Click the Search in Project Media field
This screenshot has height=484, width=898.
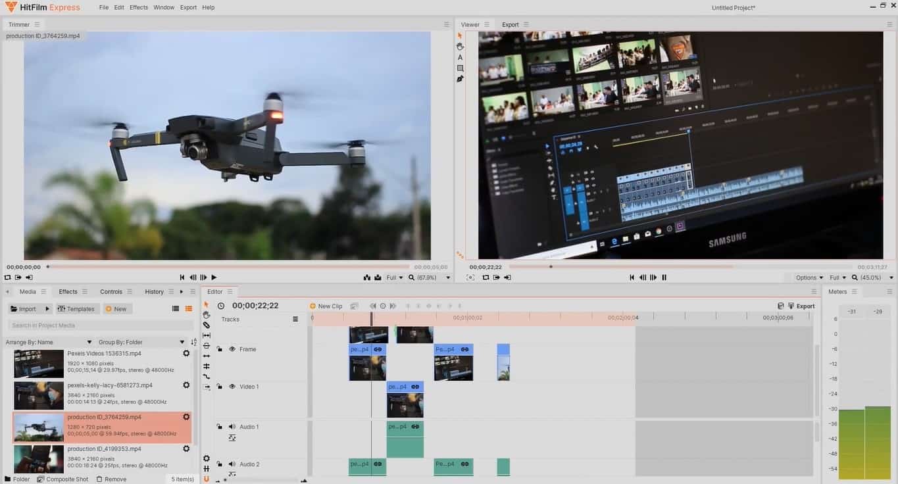101,326
